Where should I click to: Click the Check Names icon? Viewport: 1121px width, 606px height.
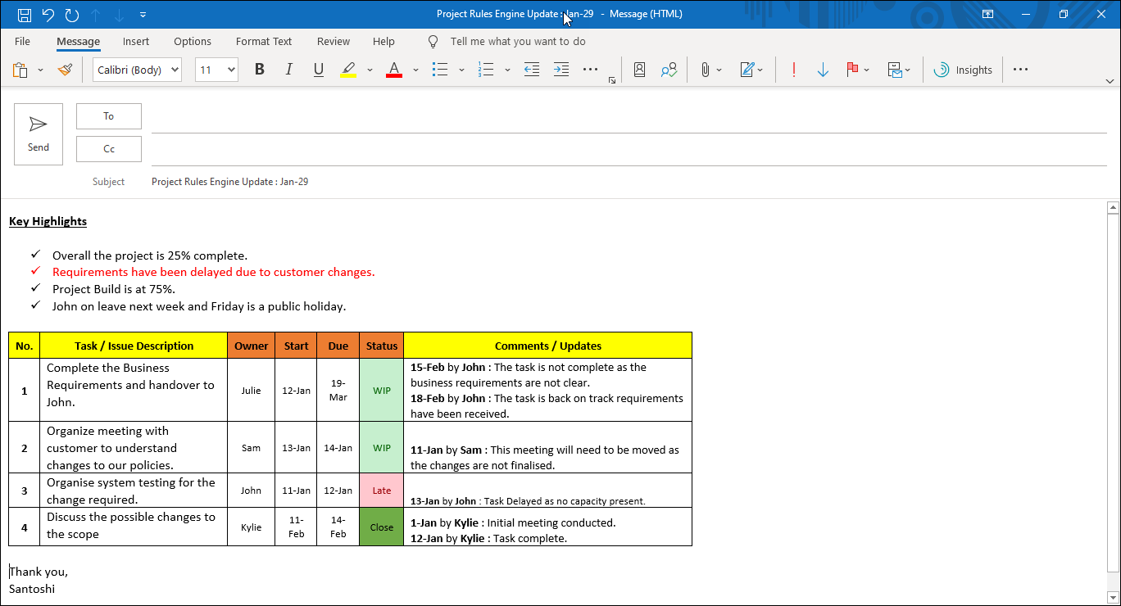tap(669, 70)
